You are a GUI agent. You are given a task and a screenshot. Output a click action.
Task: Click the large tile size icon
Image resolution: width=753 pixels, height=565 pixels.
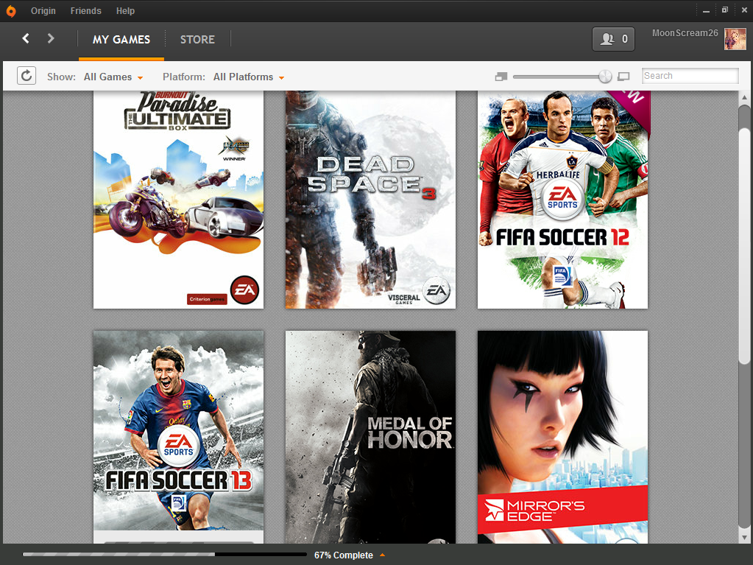(x=623, y=77)
